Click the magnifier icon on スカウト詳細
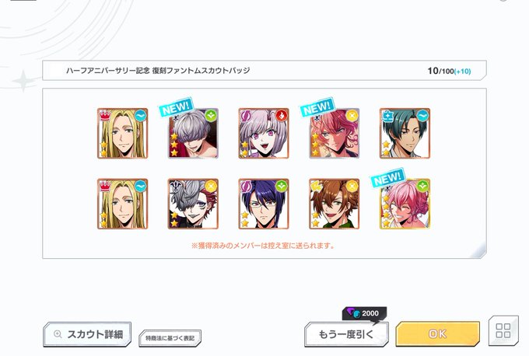 click(x=58, y=334)
